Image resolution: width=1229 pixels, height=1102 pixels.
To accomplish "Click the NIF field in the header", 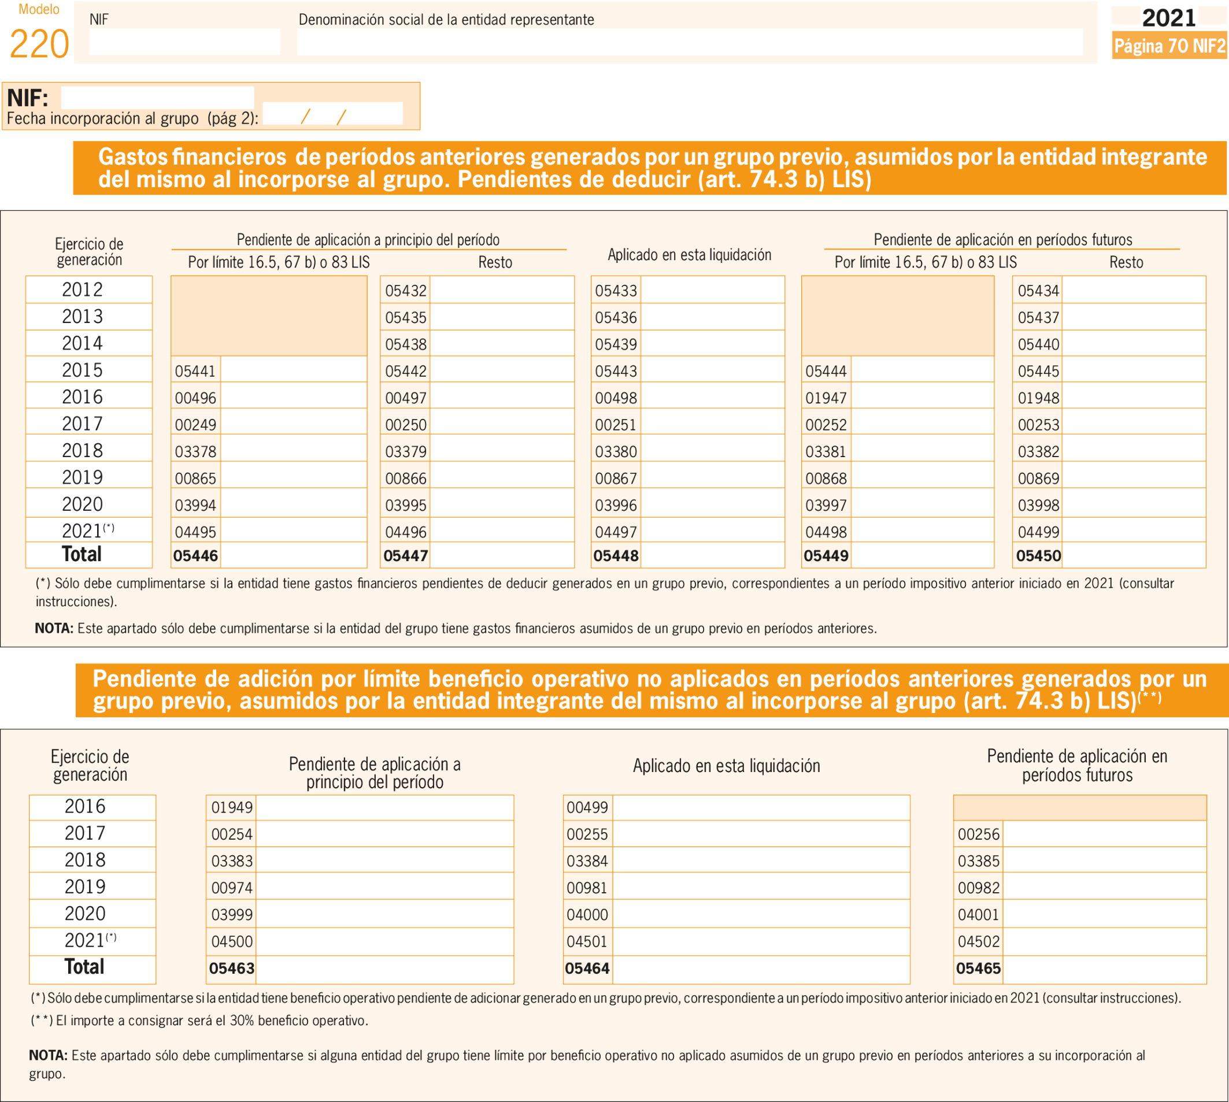I will coord(184,42).
